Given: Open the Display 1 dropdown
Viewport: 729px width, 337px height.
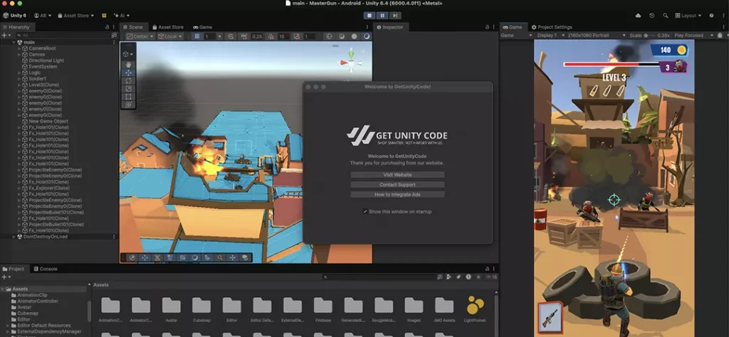Looking at the screenshot, I should [550, 36].
